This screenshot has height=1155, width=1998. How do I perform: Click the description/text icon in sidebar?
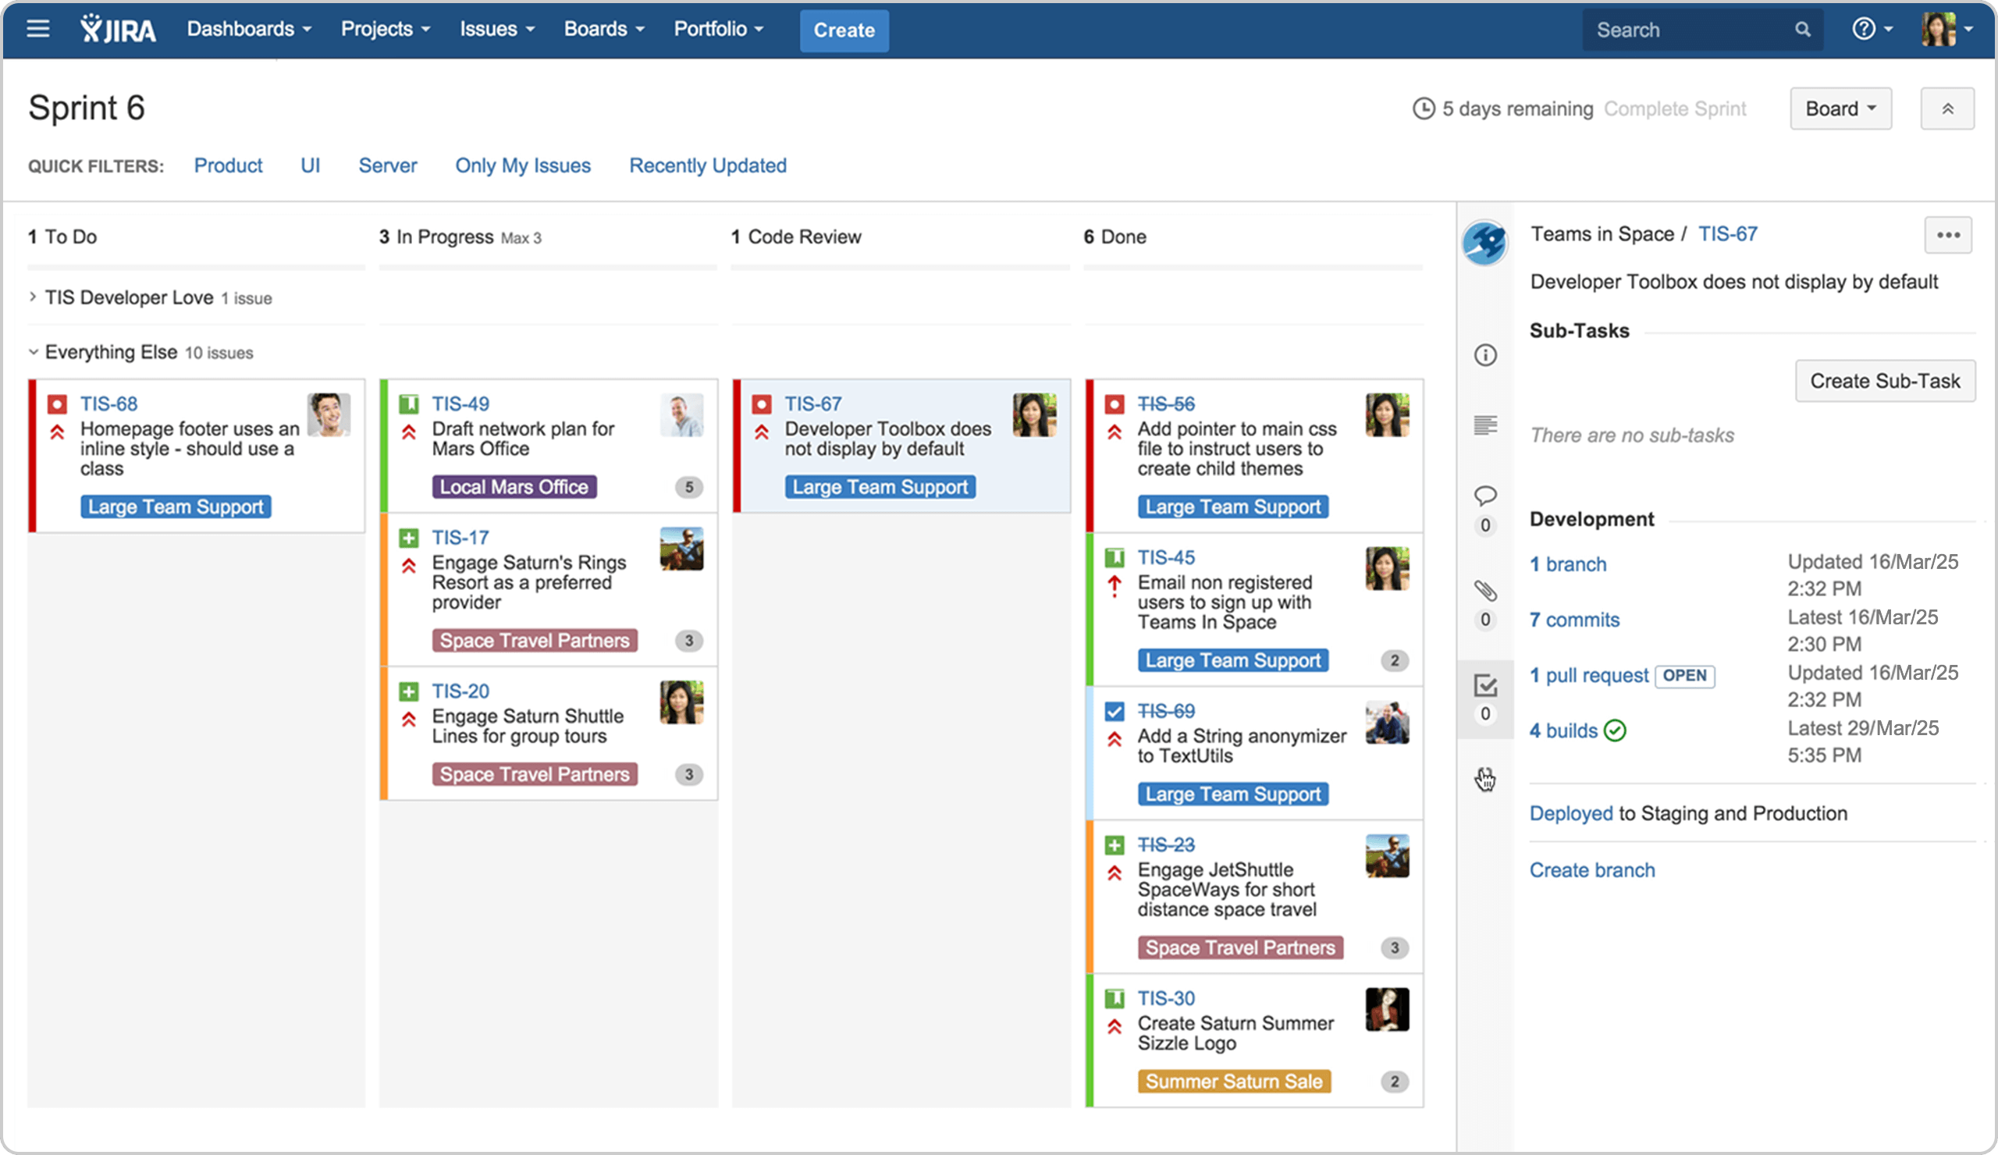[x=1484, y=425]
